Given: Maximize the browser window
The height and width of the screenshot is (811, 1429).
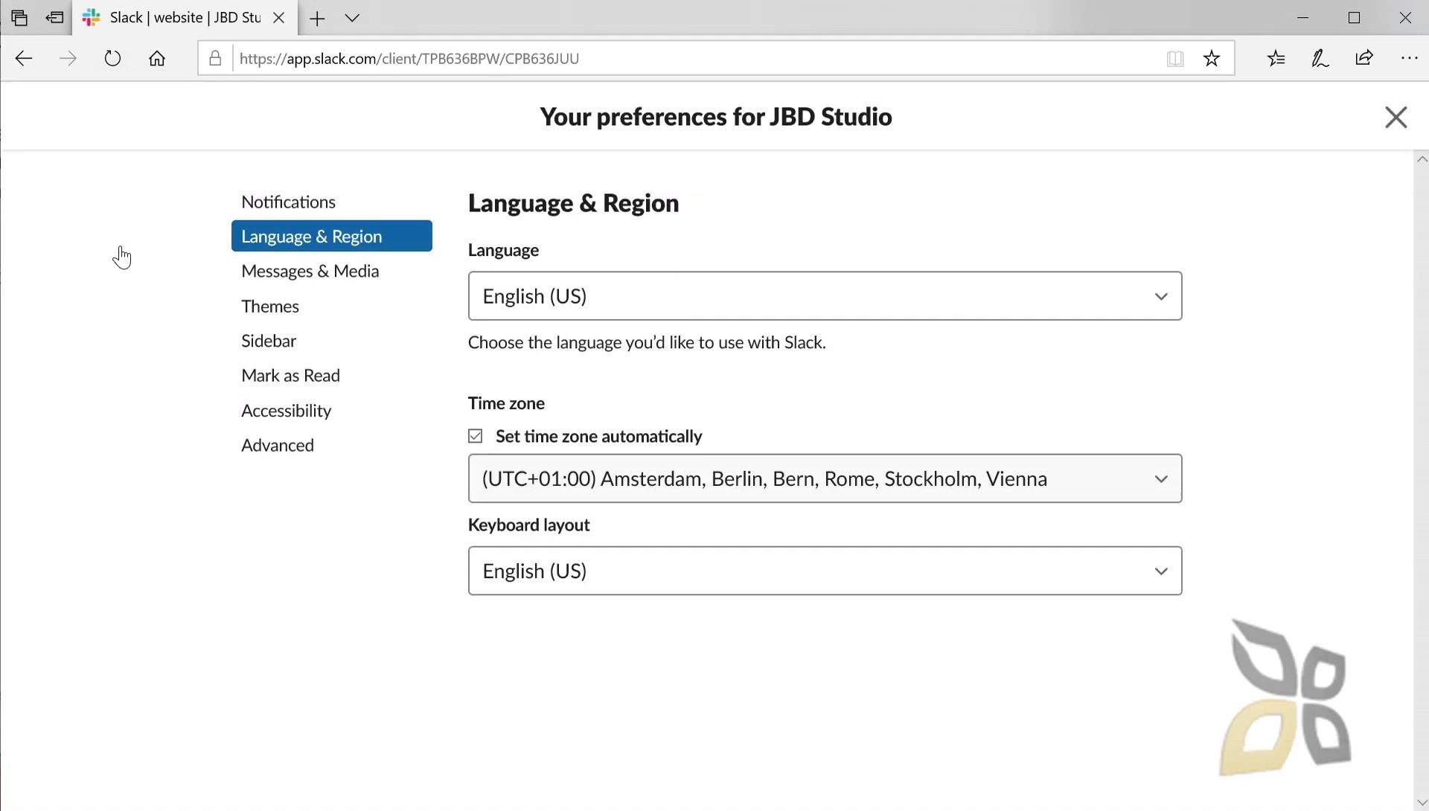Looking at the screenshot, I should pyautogui.click(x=1354, y=18).
